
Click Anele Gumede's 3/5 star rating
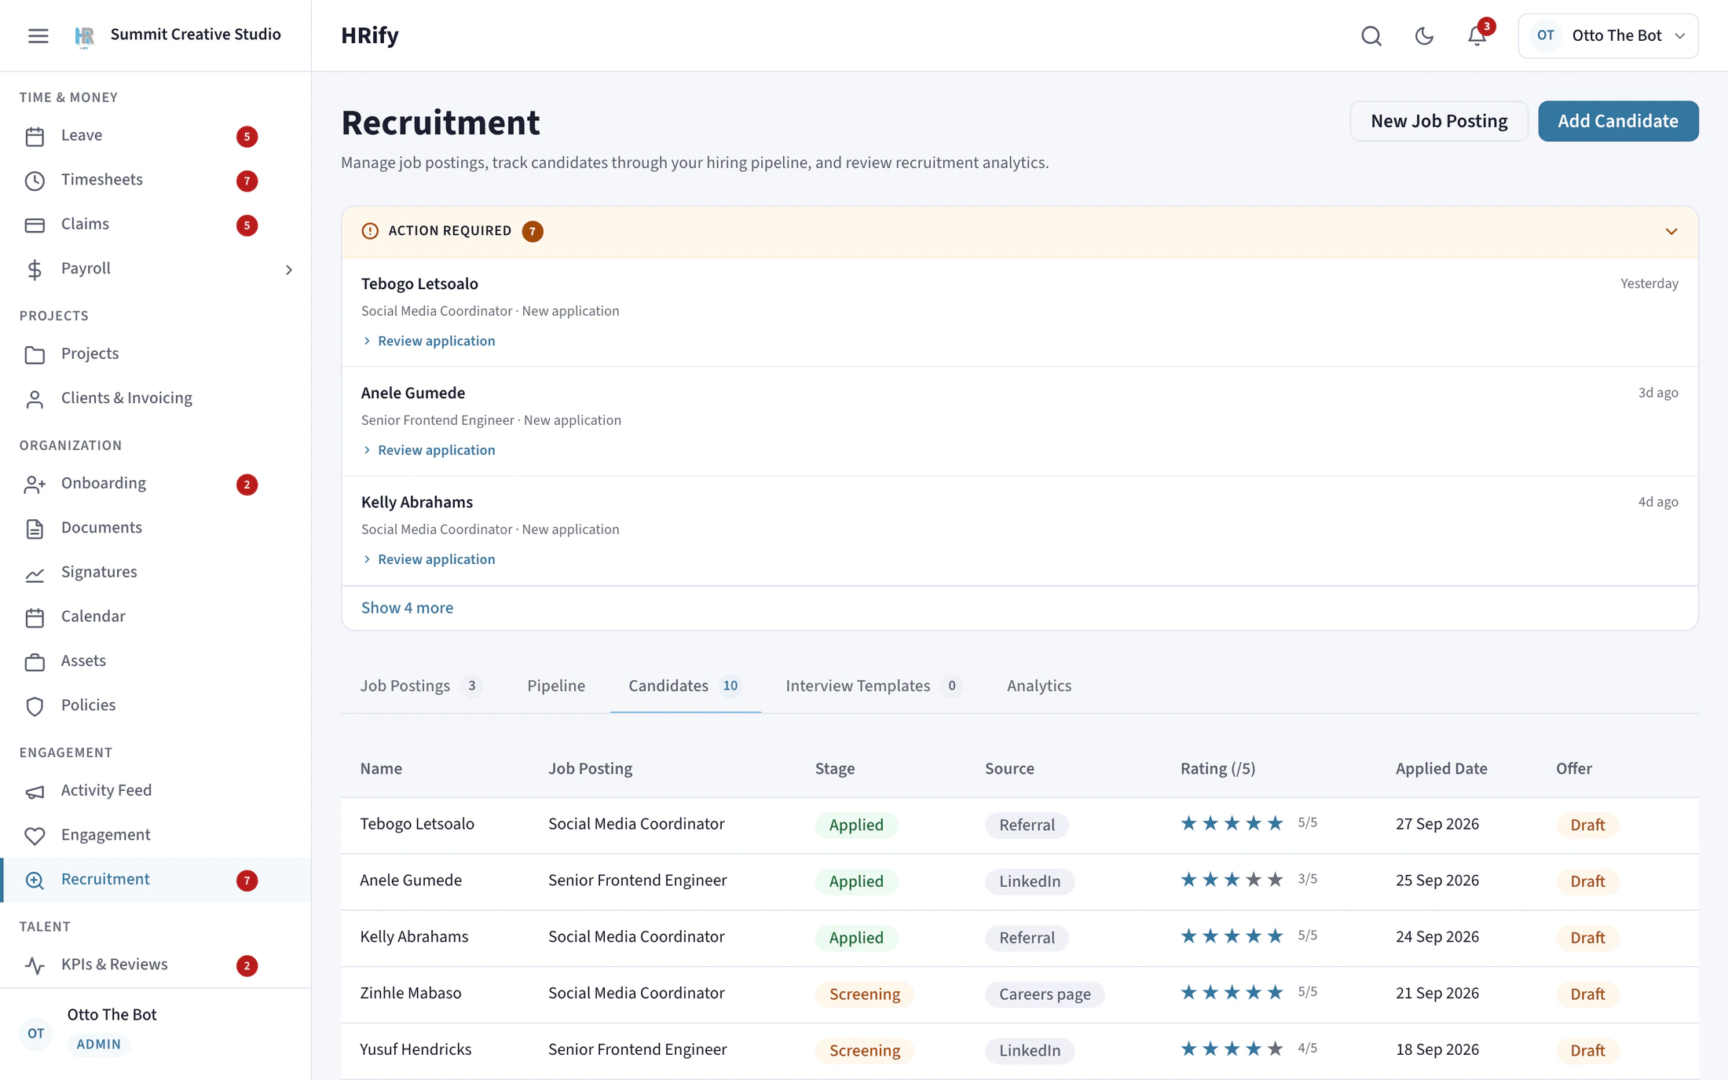(1232, 880)
